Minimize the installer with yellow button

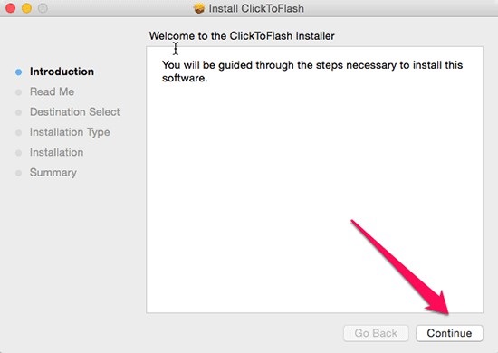tap(26, 8)
